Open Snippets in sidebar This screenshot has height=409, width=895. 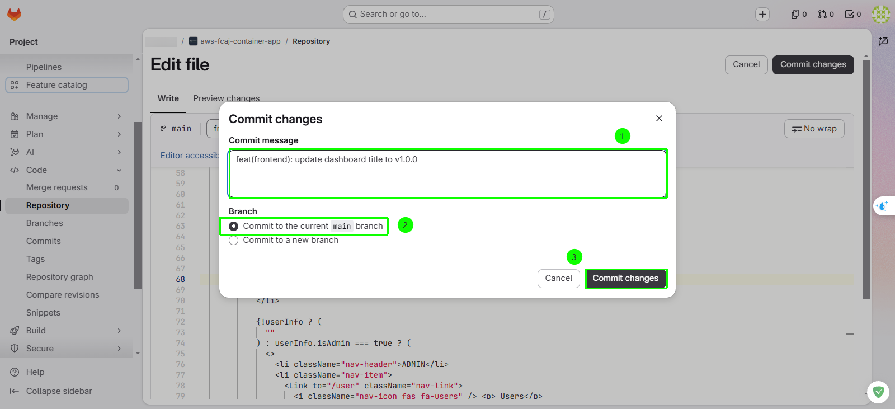click(67, 313)
